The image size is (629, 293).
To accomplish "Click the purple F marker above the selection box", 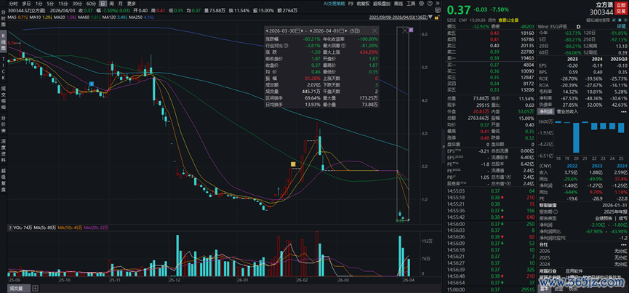I will tap(411, 30).
